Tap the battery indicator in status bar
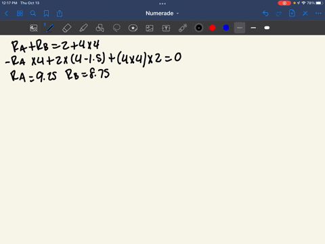This screenshot has height=244, width=325. click(320, 3)
